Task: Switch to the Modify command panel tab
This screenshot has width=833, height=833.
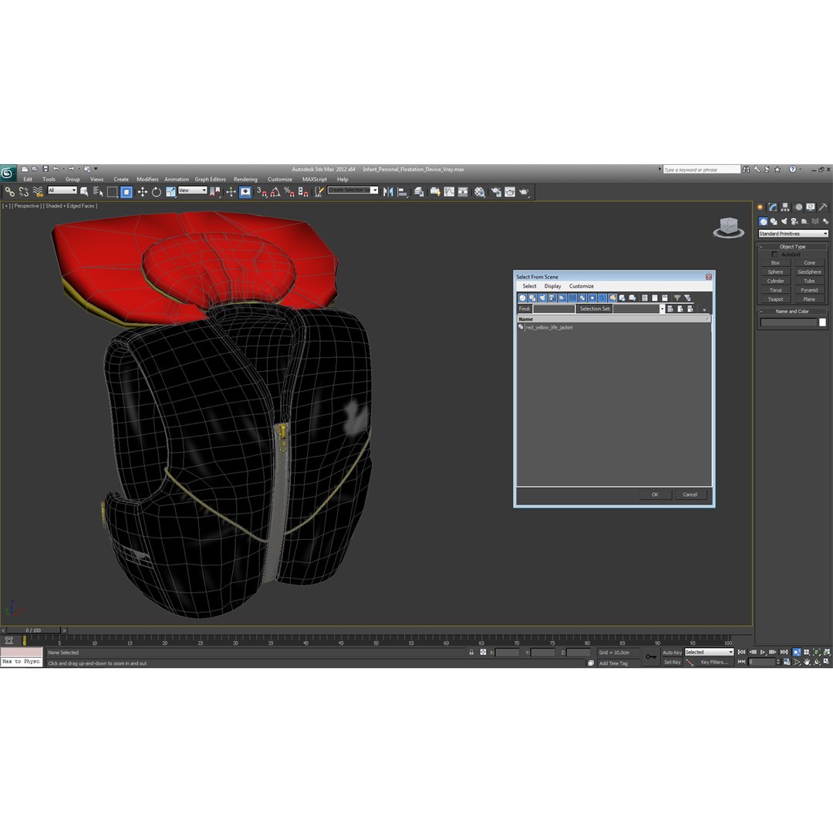Action: (772, 207)
